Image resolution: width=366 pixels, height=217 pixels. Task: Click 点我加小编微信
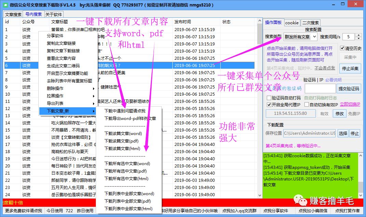point(313,211)
